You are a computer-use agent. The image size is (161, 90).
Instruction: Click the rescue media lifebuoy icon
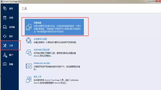pyautogui.click(x=29, y=40)
